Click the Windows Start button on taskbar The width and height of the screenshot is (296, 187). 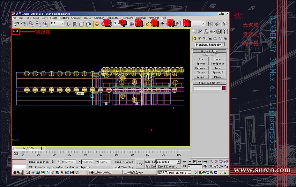(18, 172)
